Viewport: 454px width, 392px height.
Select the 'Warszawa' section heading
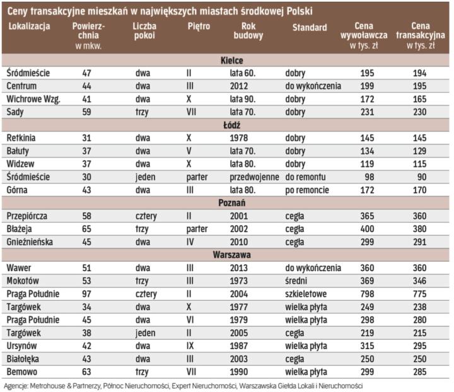(x=227, y=255)
